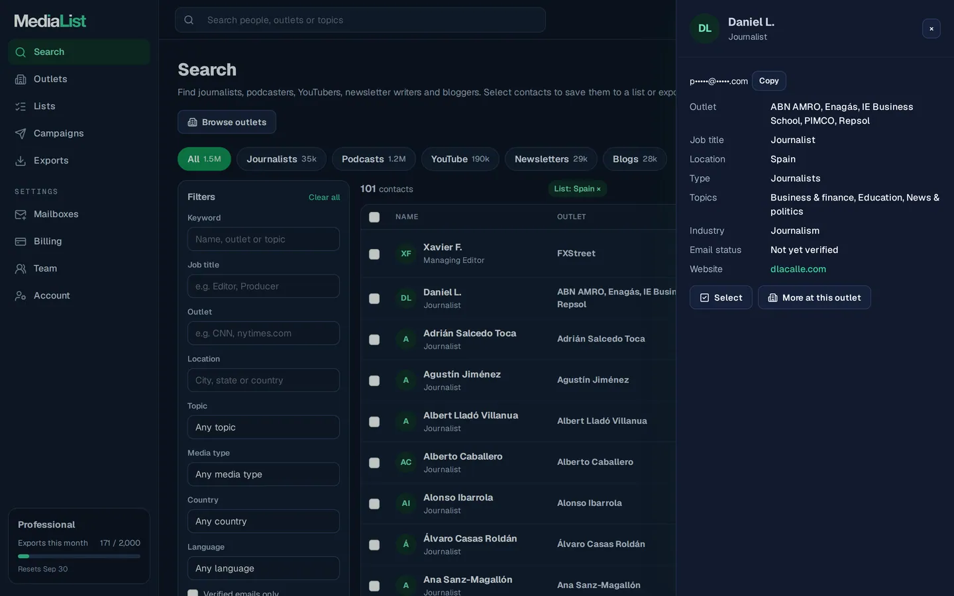Image resolution: width=954 pixels, height=596 pixels.
Task: Select Álvaro Casas Roldán's checkbox
Action: pos(374,545)
